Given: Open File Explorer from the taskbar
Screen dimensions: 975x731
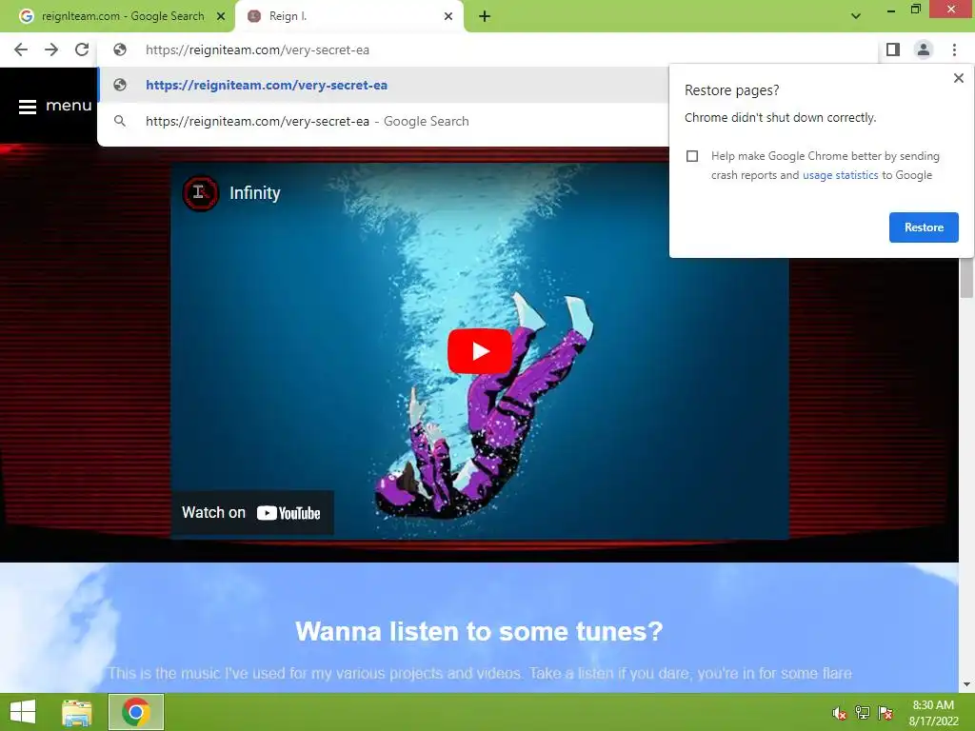Looking at the screenshot, I should click(77, 712).
